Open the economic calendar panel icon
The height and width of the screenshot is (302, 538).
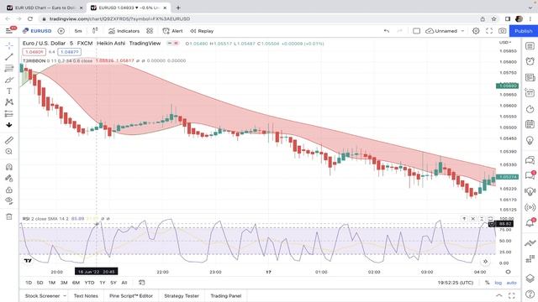(530, 124)
